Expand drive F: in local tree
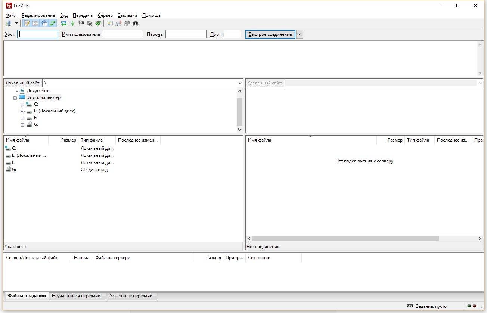Screen dimensions: 487x313 [22, 118]
